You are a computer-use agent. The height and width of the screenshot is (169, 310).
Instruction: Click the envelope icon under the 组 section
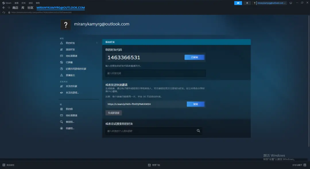[61, 116]
